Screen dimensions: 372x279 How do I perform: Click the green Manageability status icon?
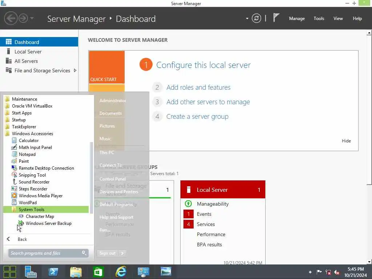coord(188,203)
